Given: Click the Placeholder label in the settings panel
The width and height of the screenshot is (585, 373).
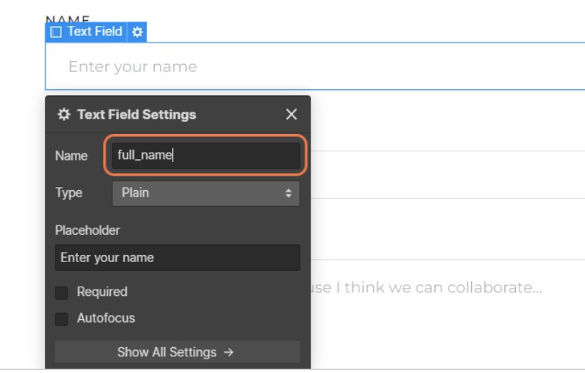Looking at the screenshot, I should pyautogui.click(x=87, y=230).
